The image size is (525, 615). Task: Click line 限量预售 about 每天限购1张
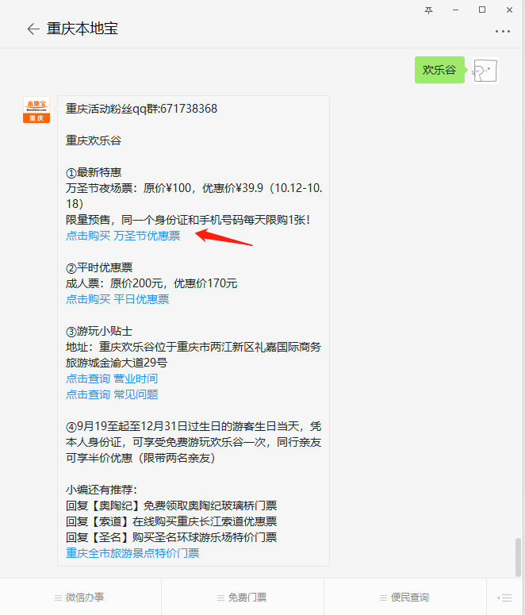tap(188, 220)
